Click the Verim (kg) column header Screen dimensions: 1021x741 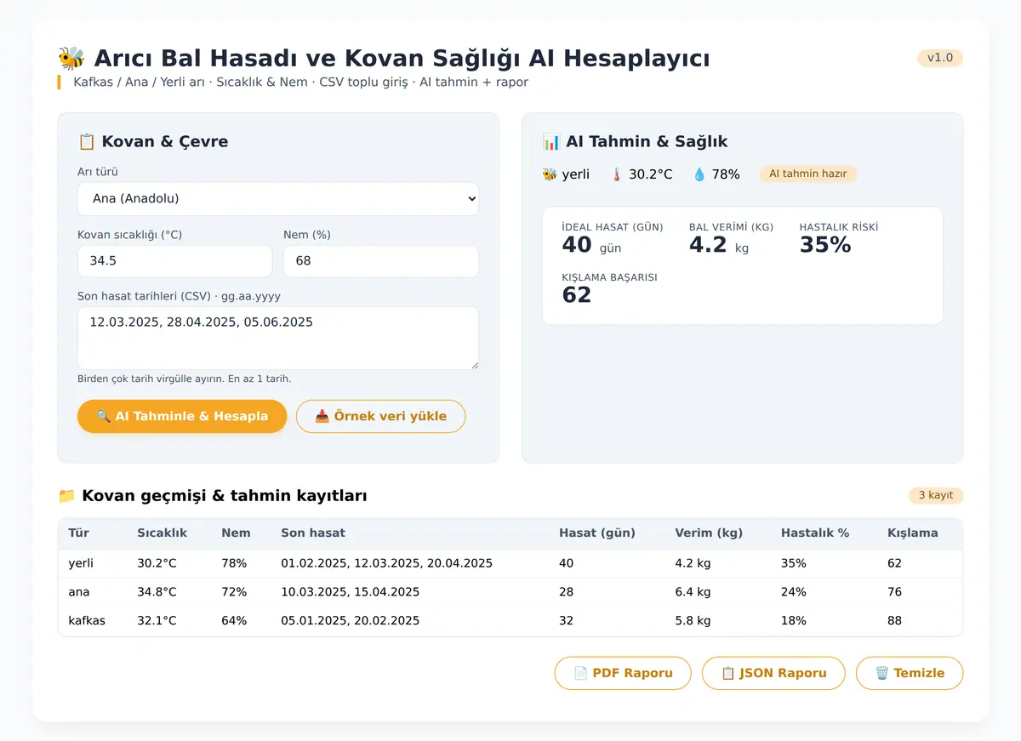pyautogui.click(x=709, y=533)
